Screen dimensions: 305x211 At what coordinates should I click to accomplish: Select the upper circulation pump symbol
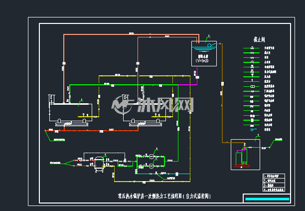pos(152,156)
